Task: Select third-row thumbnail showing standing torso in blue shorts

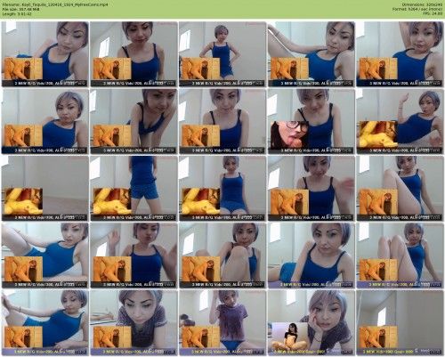Action: tap(133, 189)
